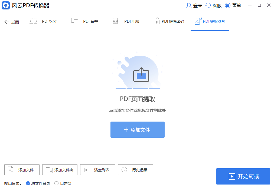Screen dimensions: 274x191
Task: Open 历史记录 history records
Action: pyautogui.click(x=136, y=170)
